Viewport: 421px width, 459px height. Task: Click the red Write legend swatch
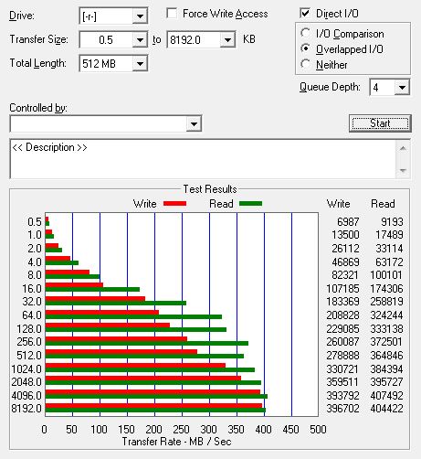[174, 204]
